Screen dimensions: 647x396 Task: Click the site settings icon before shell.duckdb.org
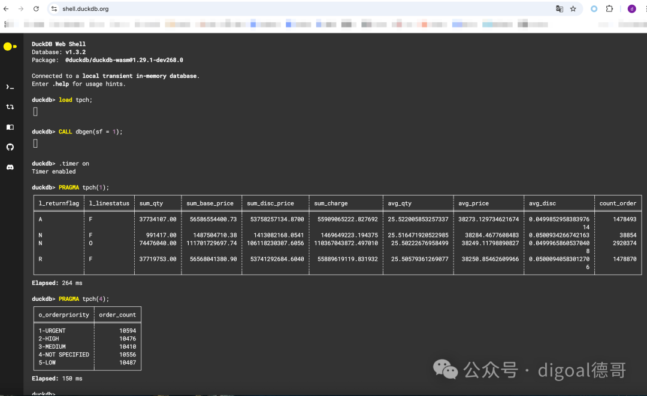pos(53,8)
